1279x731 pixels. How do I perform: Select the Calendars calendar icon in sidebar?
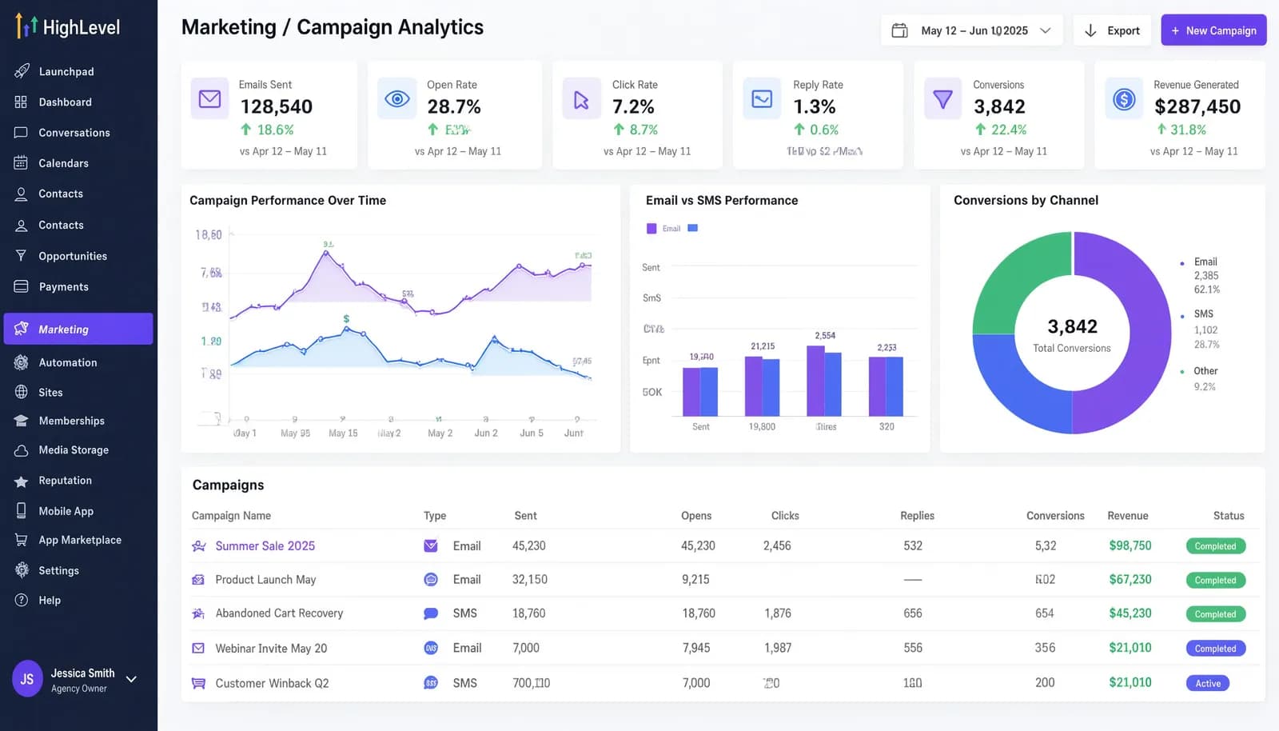click(x=21, y=162)
